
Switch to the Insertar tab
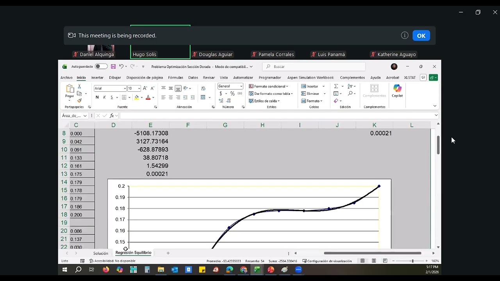coord(97,78)
